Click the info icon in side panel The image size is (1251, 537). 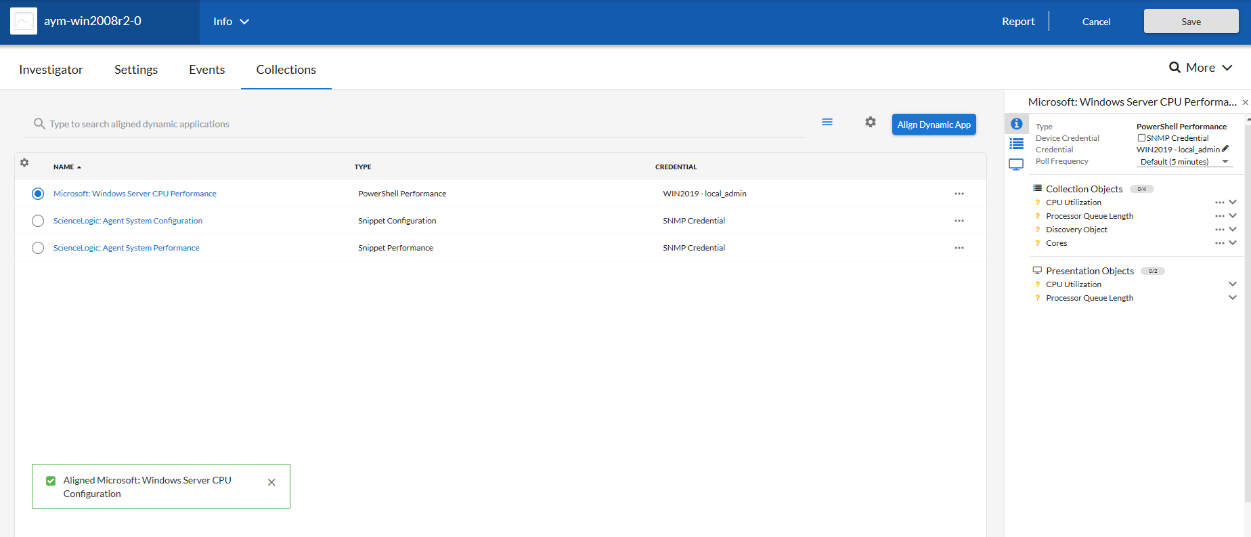tap(1016, 124)
